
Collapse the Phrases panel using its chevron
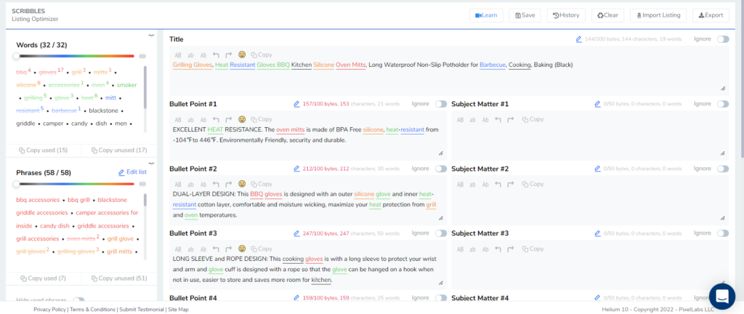coord(151,163)
